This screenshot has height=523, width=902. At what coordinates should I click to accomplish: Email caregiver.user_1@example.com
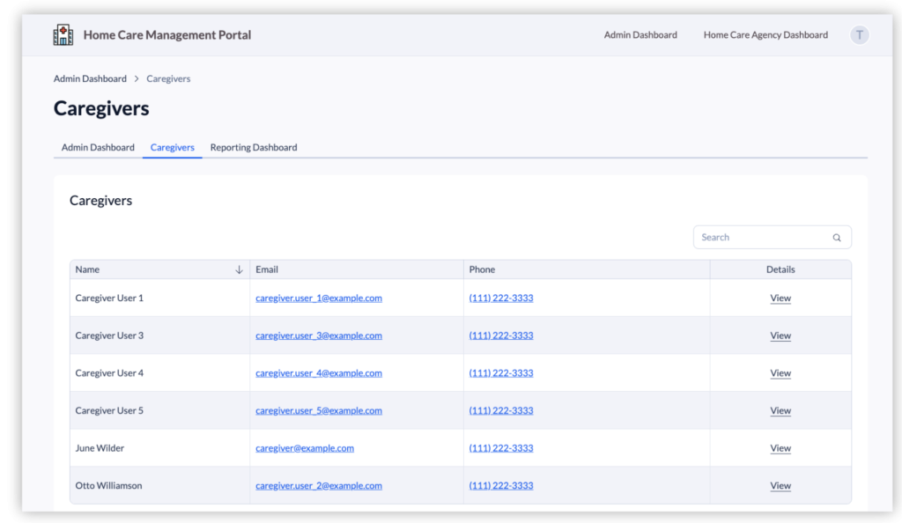click(319, 298)
